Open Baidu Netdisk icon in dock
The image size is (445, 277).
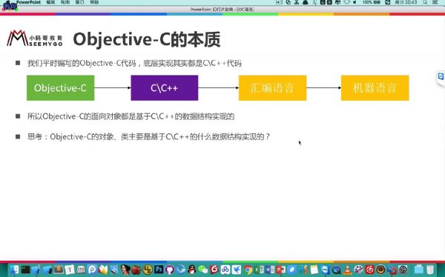pyautogui.click(x=225, y=270)
